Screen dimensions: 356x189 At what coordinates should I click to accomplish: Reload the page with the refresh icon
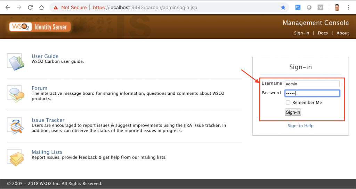(30, 7)
